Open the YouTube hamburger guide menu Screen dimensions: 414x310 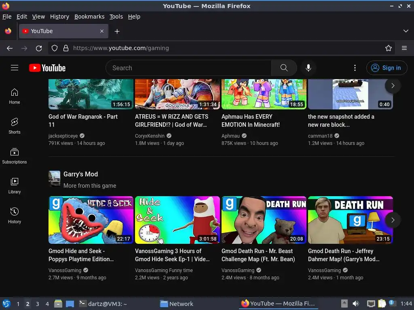[15, 68]
